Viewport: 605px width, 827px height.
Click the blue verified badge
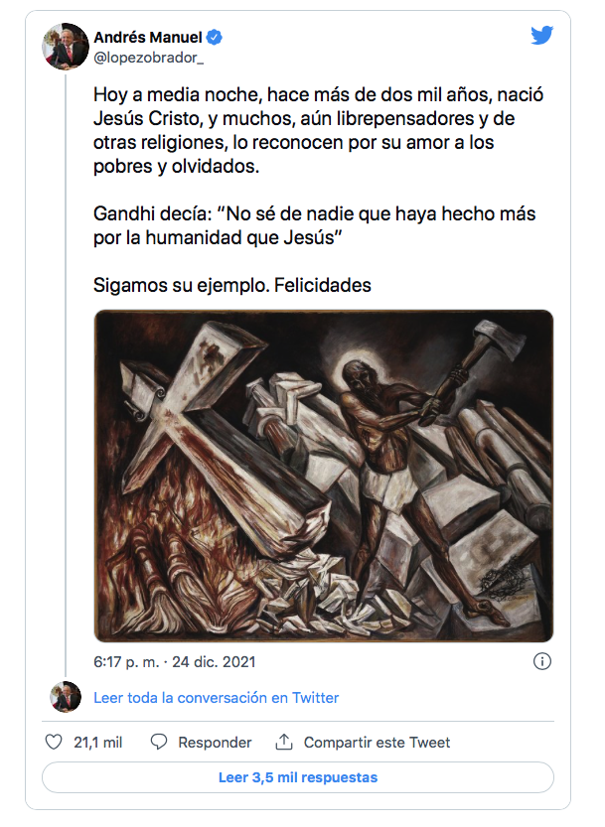[x=215, y=38]
